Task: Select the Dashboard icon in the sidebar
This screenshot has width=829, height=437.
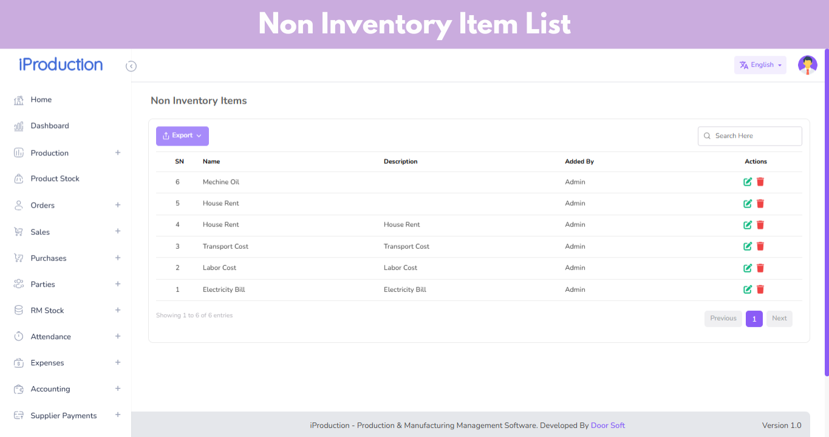Action: tap(19, 126)
